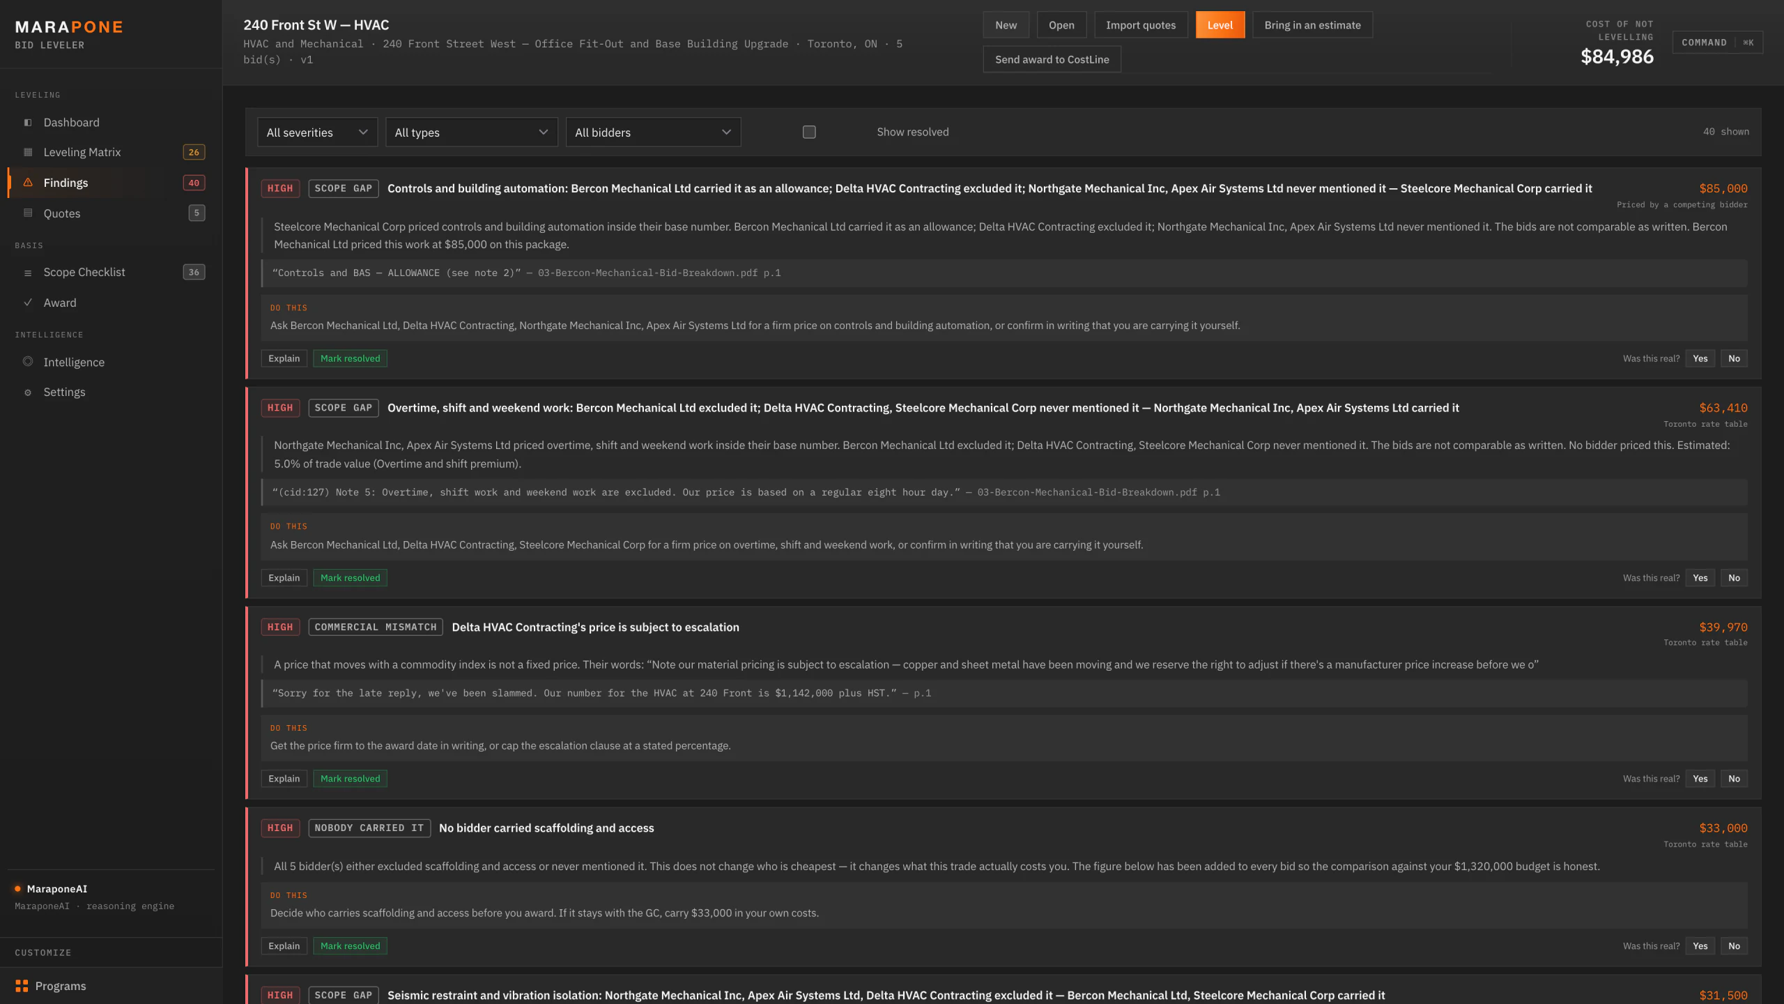Answer No on the Overtime, shift and weekend finding

tap(1734, 578)
